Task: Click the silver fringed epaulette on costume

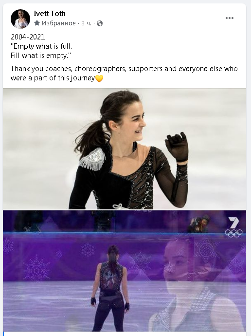Action: click(x=92, y=159)
